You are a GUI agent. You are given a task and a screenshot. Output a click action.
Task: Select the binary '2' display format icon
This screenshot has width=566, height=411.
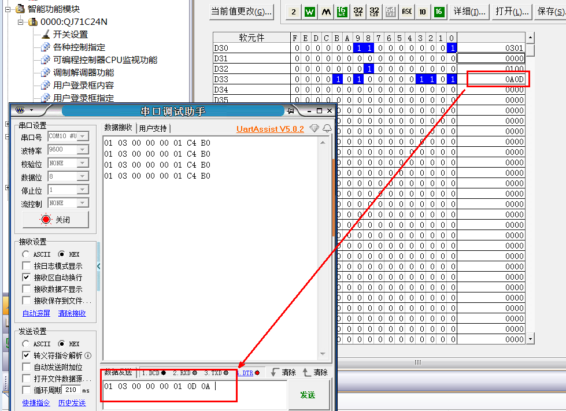[294, 12]
